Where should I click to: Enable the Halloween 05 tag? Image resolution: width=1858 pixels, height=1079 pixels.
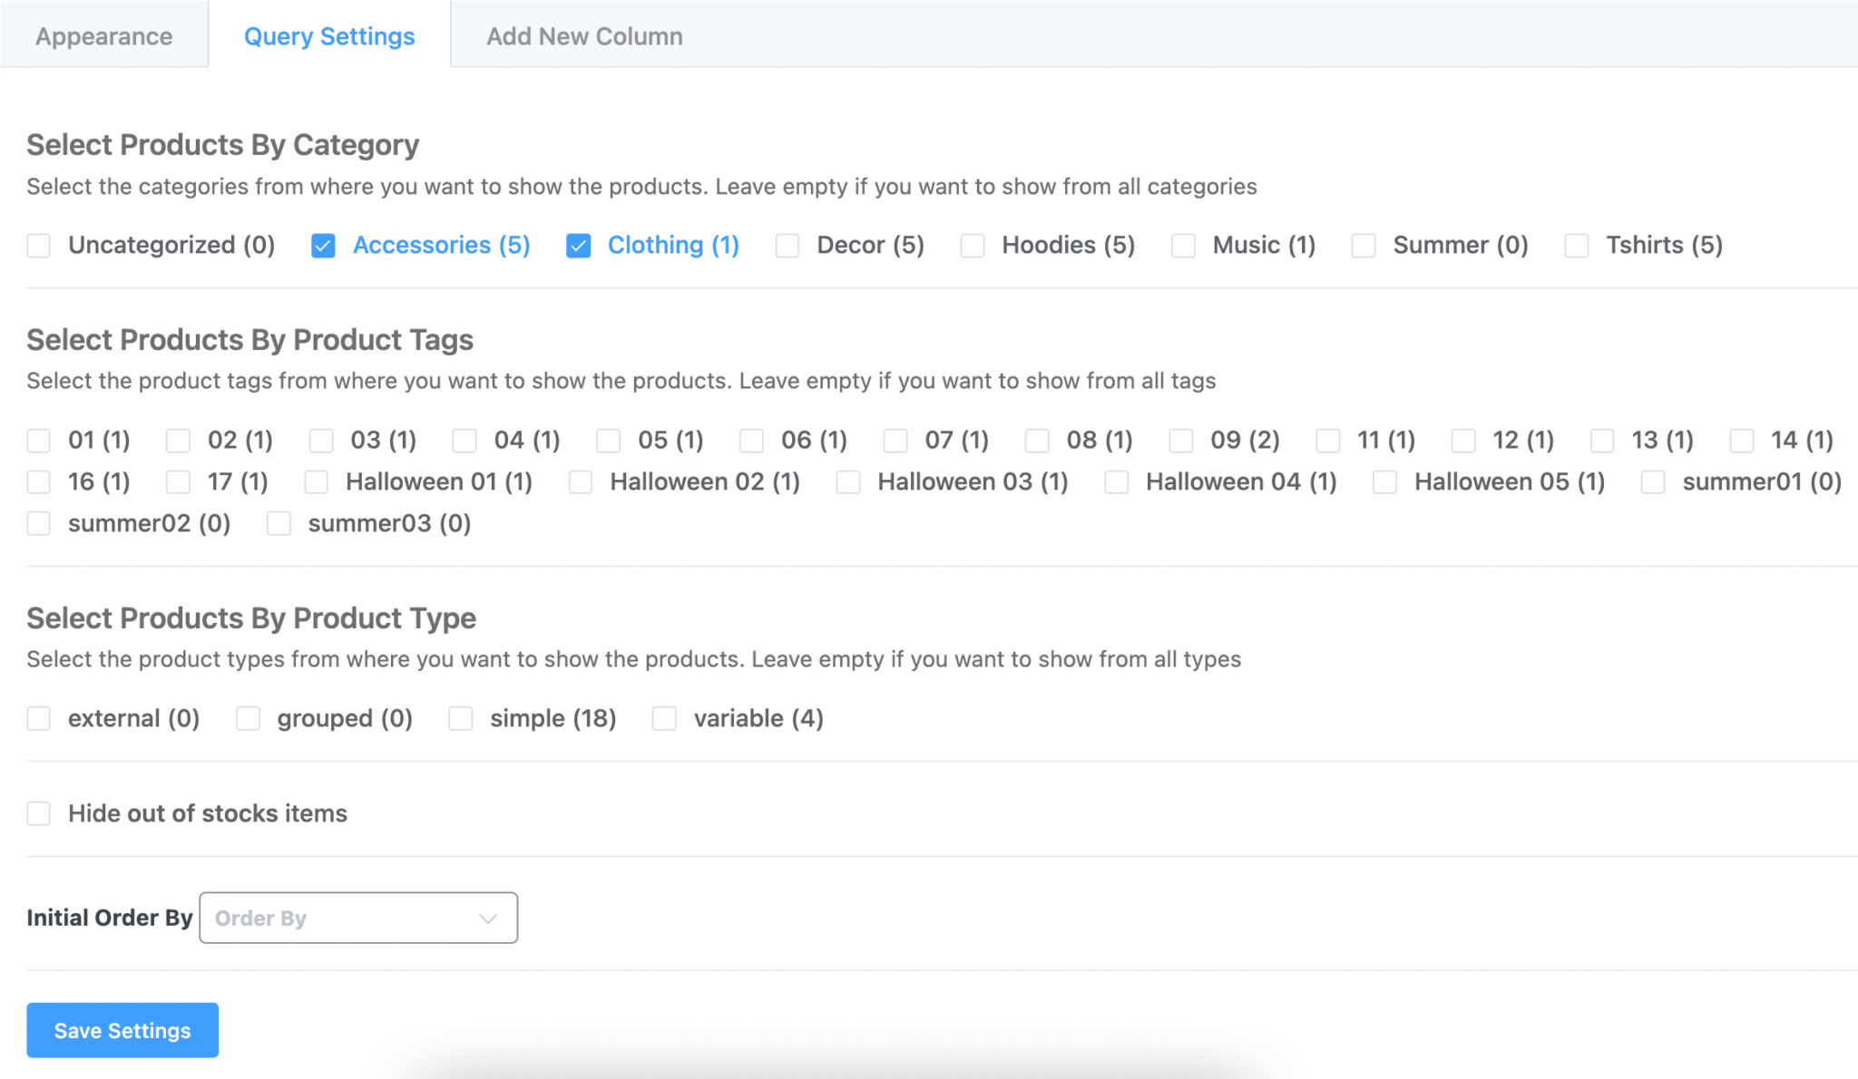[x=1384, y=481]
